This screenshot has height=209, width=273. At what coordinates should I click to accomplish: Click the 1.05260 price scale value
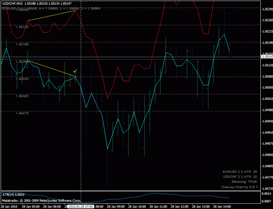click(267, 21)
